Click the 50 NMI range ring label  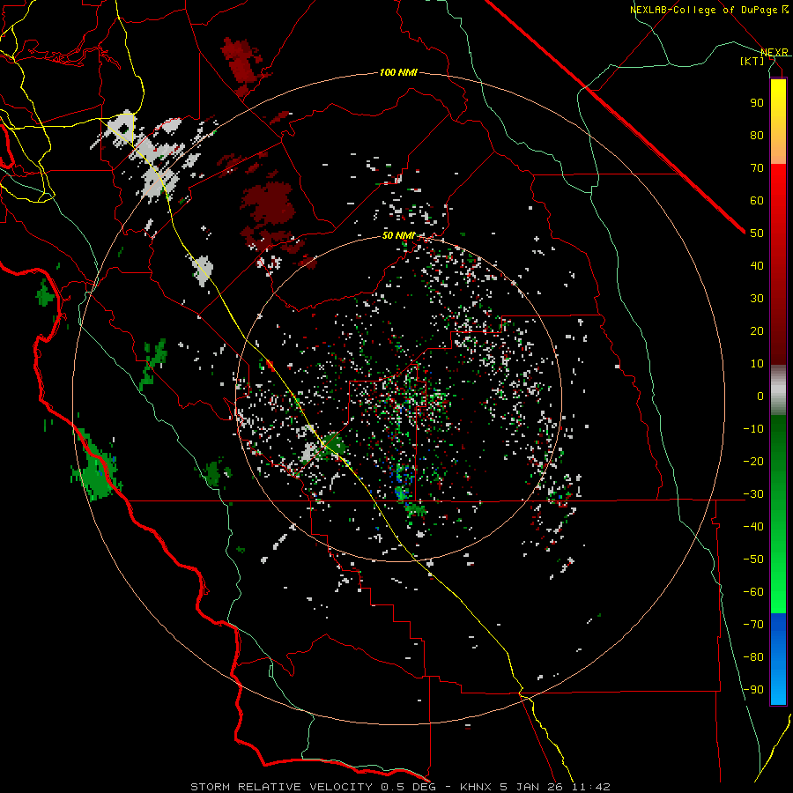point(398,235)
